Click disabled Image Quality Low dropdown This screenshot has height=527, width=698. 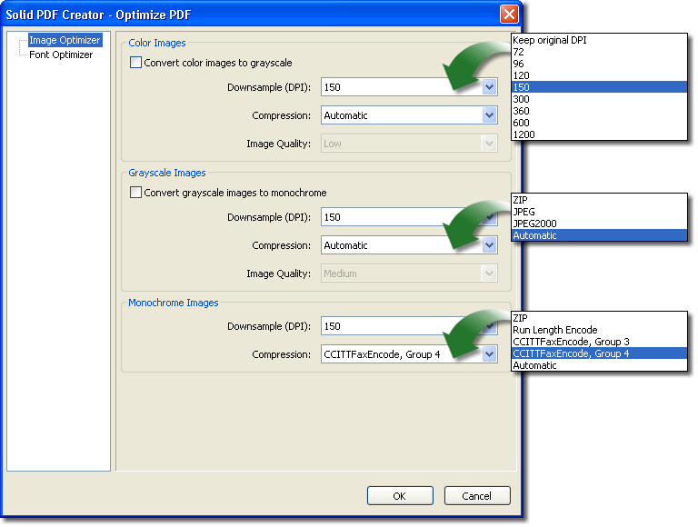[x=409, y=144]
